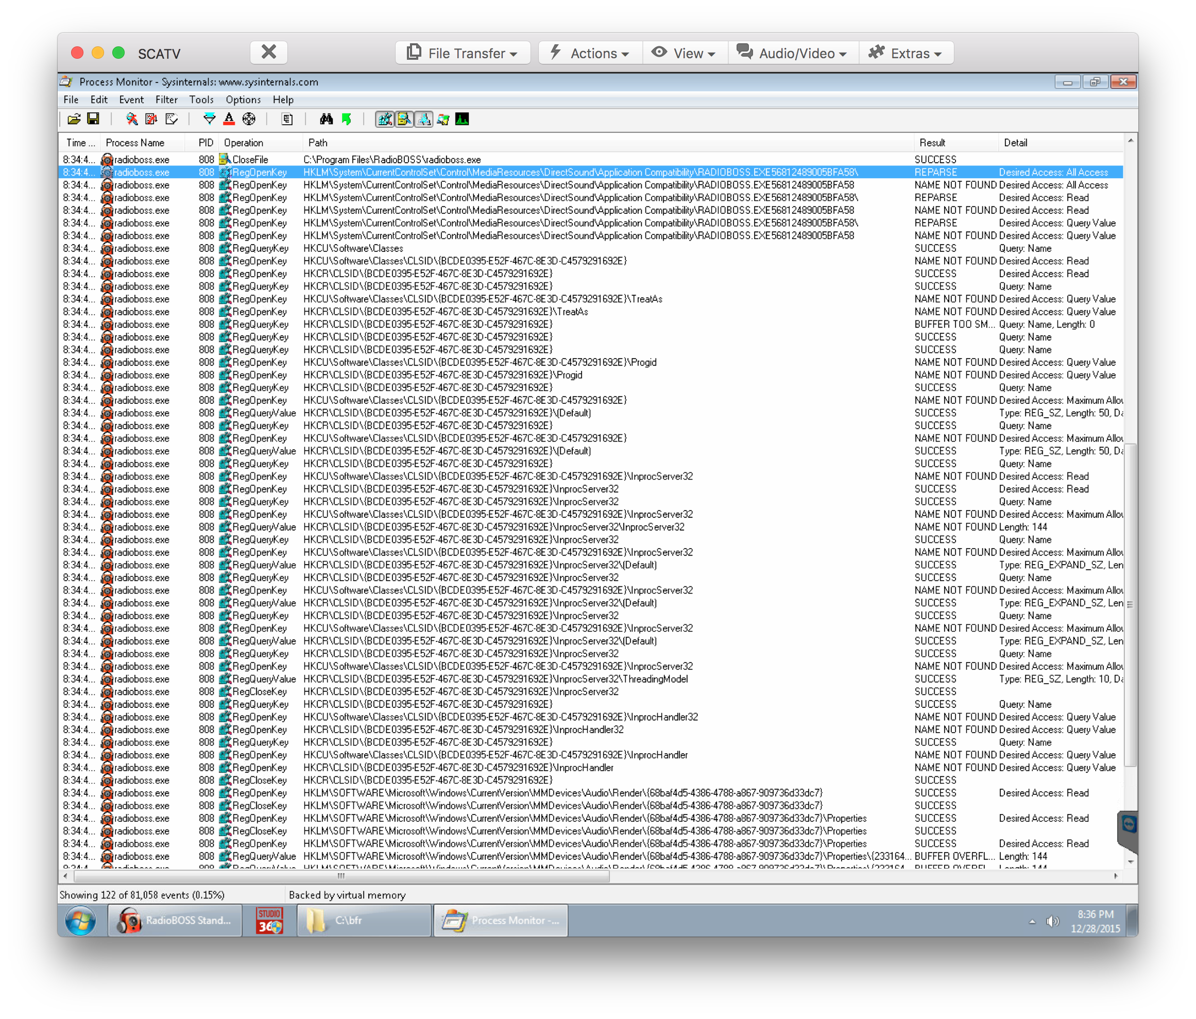This screenshot has width=1196, height=1019.
Task: Click the speaker volume tray icon
Action: 1052,922
